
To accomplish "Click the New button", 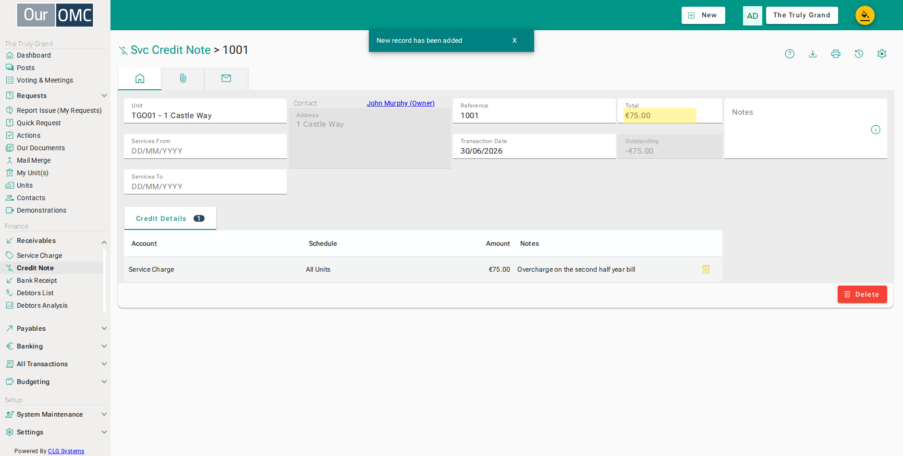I will 703,15.
